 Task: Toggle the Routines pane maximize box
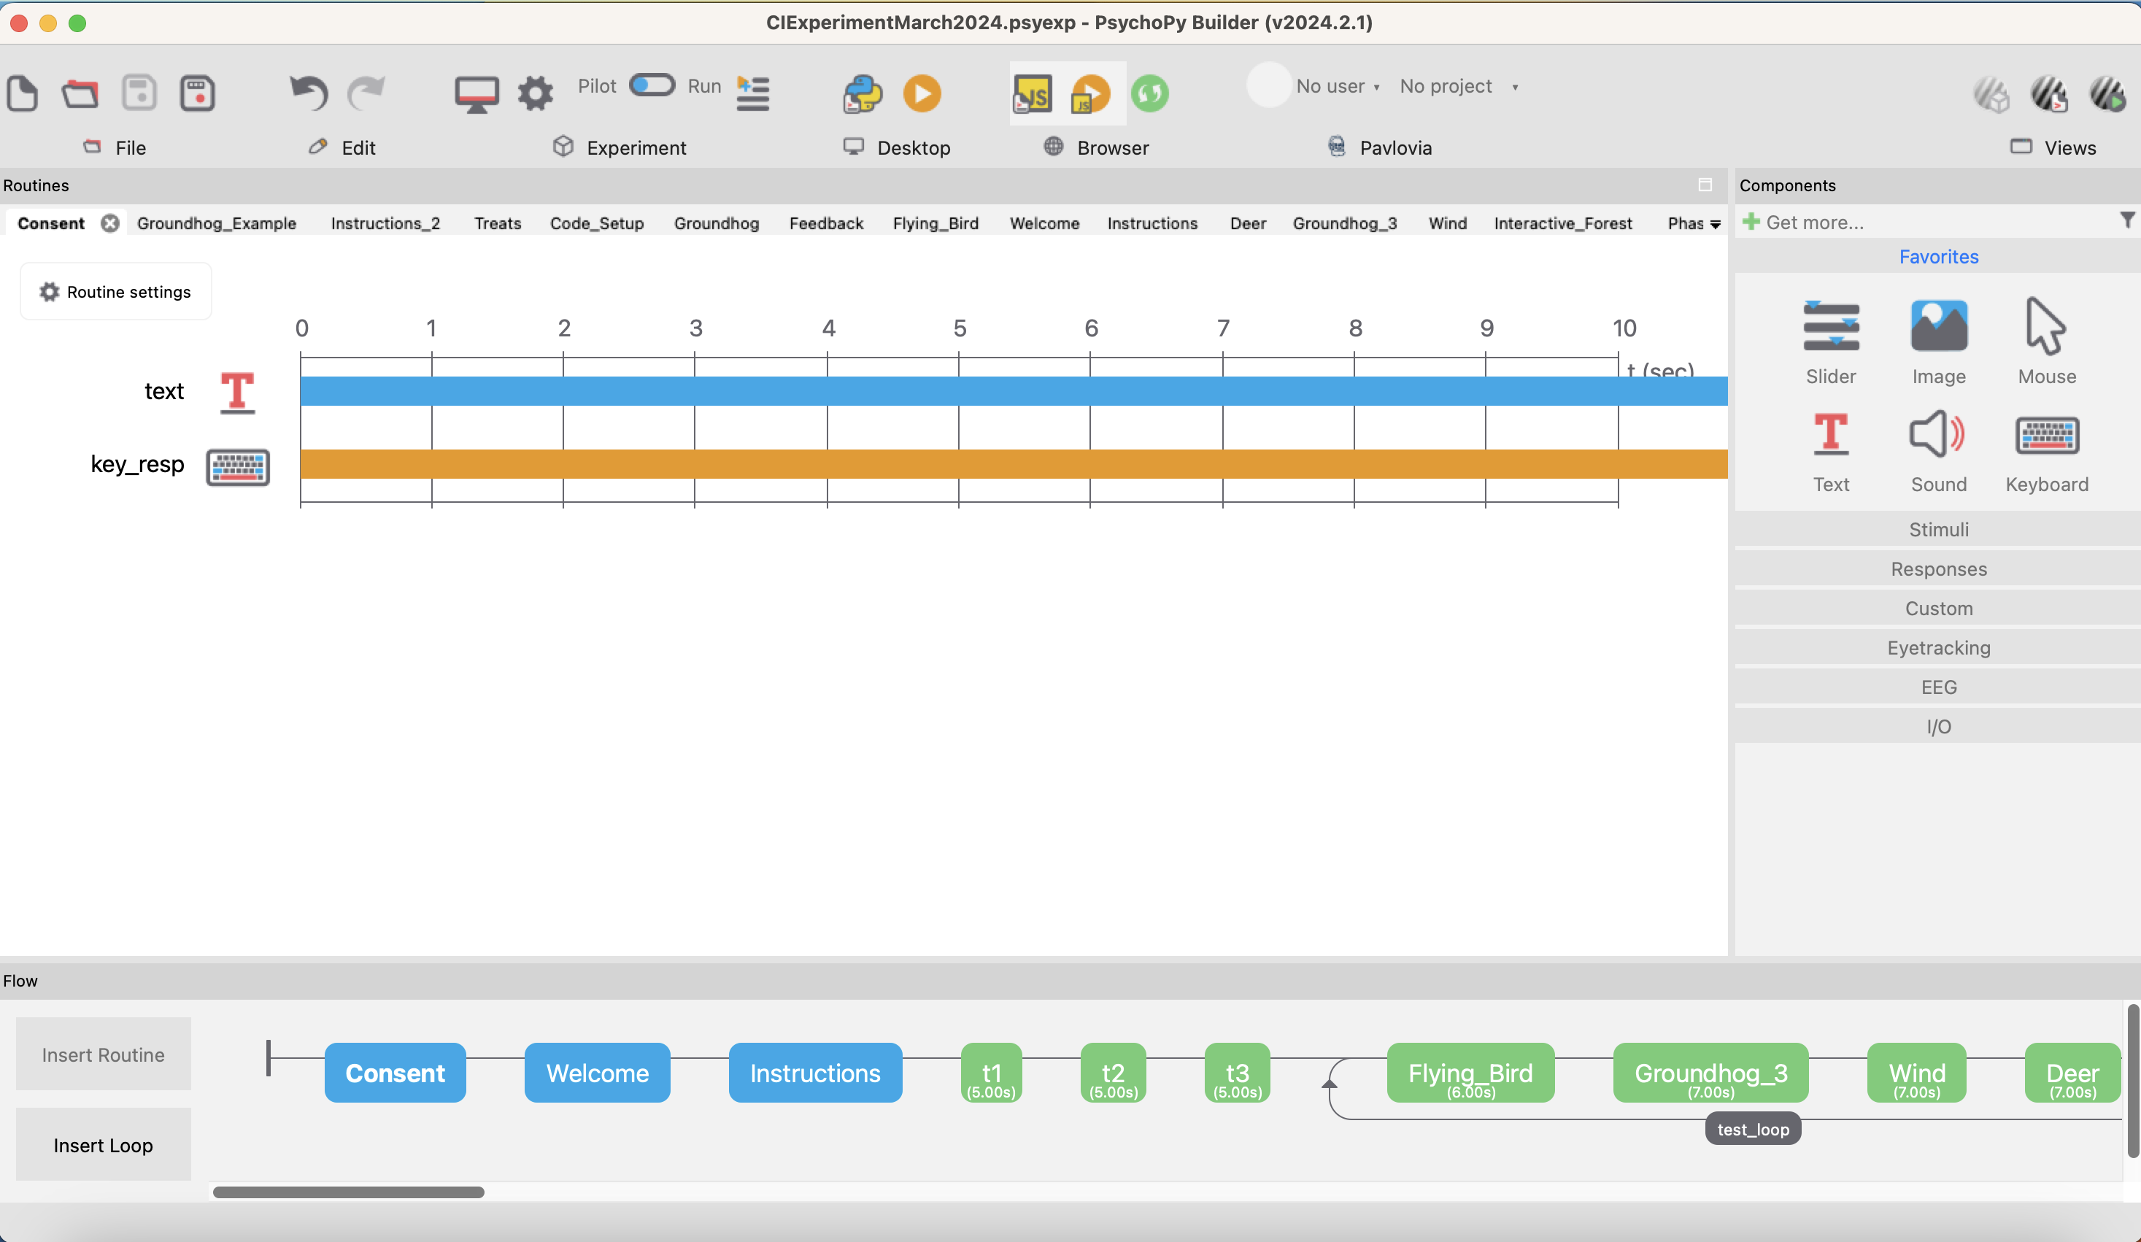coord(1705,185)
